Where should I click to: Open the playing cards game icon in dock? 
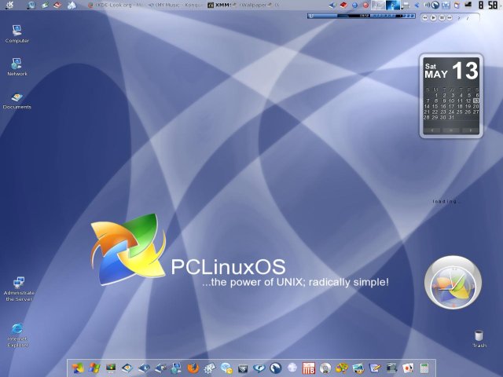tap(408, 368)
